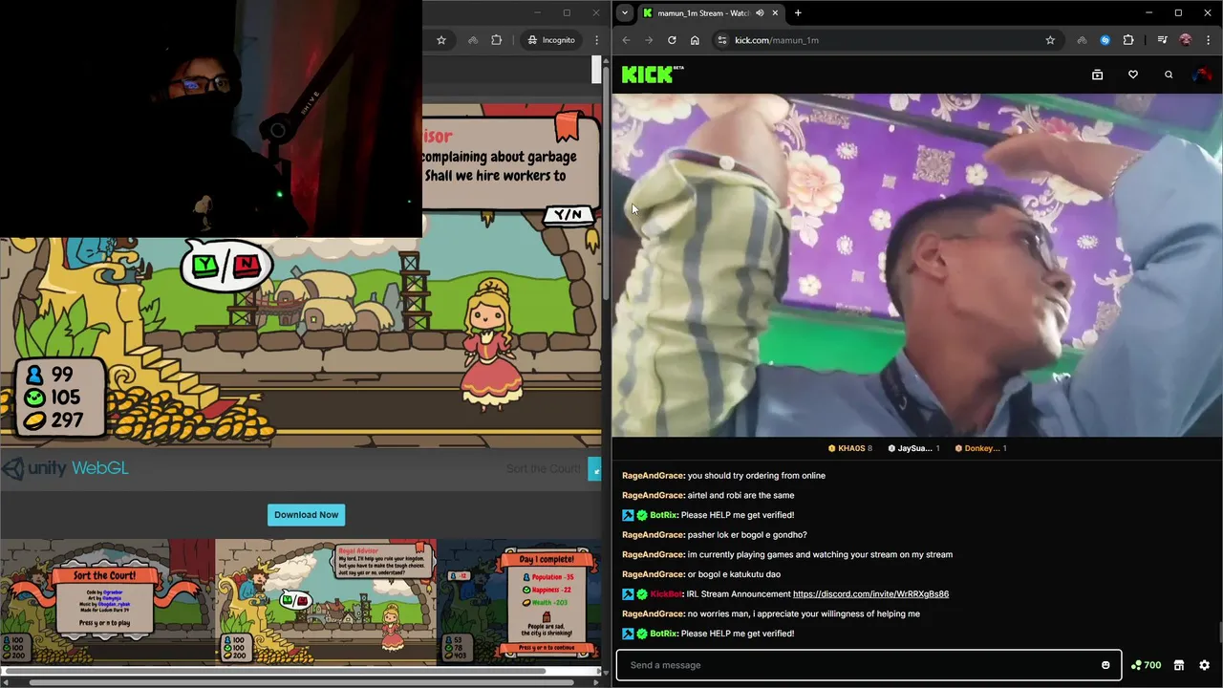Click RageAndGrace on the 'ordering from online' message
Screen dimensions: 1223x688
click(x=653, y=476)
